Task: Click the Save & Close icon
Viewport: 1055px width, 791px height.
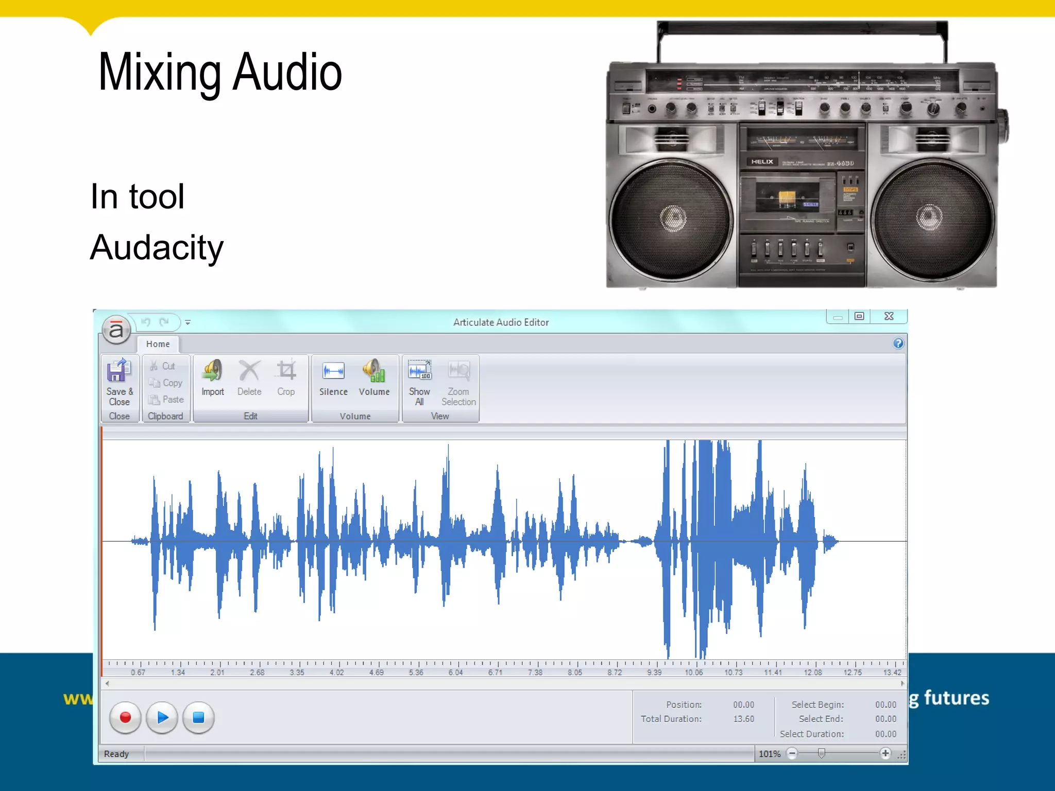Action: point(120,382)
